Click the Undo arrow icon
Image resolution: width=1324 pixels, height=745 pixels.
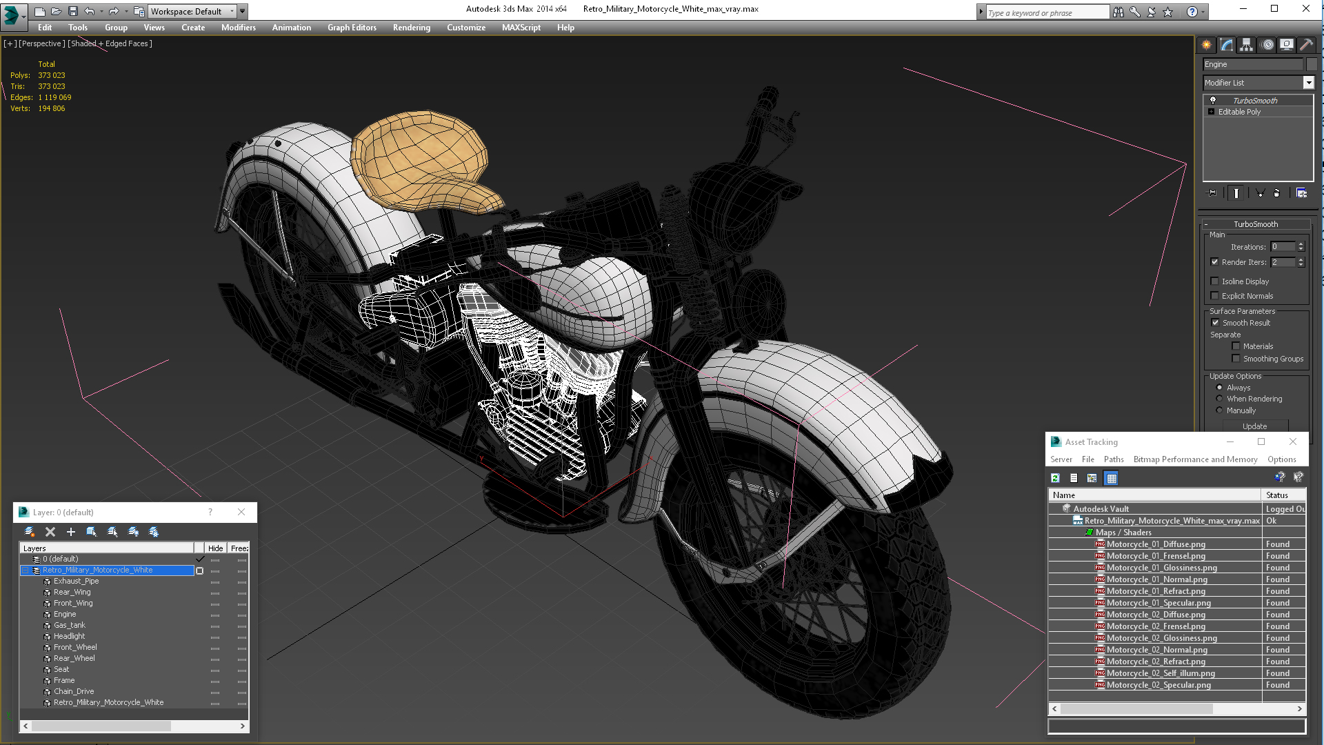(x=89, y=11)
